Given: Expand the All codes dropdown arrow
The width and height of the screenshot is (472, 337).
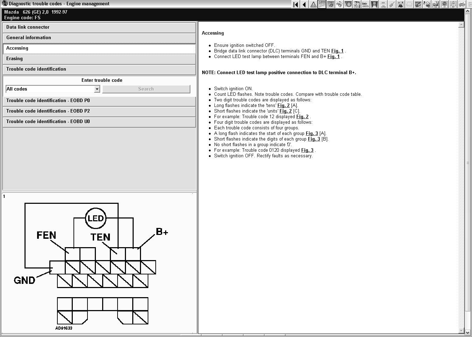Looking at the screenshot, I should pos(97,89).
